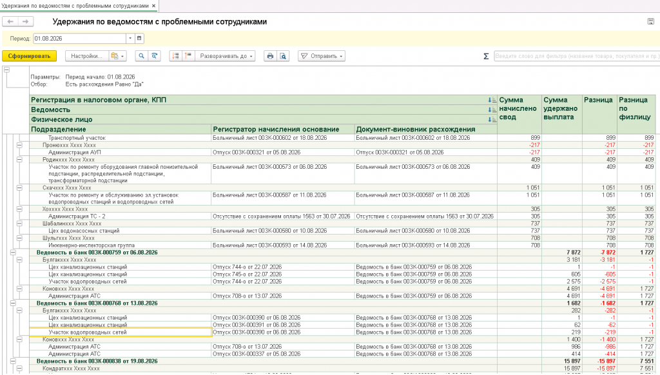Viewport: 660px width, 375px height.
Task: Click the Сформировать button
Action: tap(29, 56)
